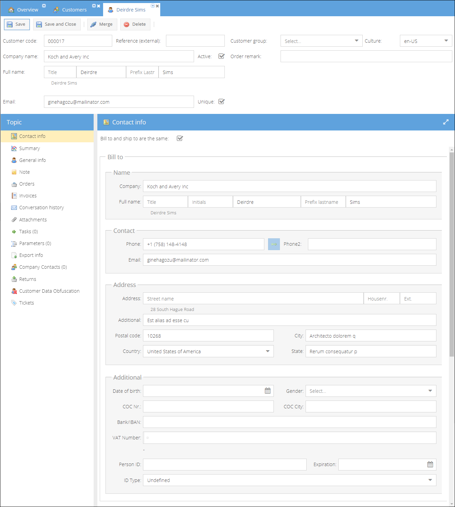The image size is (455, 507).
Task: Click the Attachments paperclip icon
Action: click(14, 220)
